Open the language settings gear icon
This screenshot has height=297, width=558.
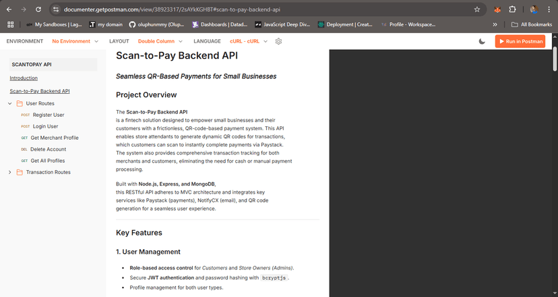[278, 41]
